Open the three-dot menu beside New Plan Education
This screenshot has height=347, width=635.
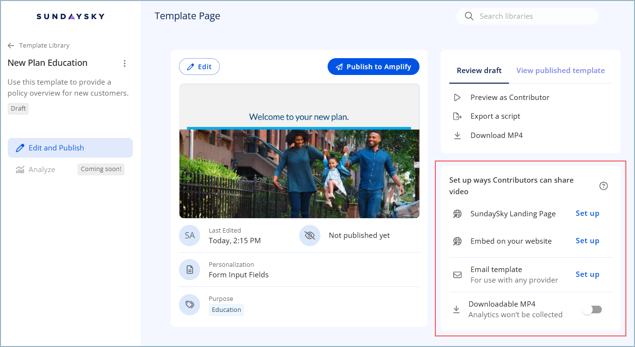[x=125, y=63]
